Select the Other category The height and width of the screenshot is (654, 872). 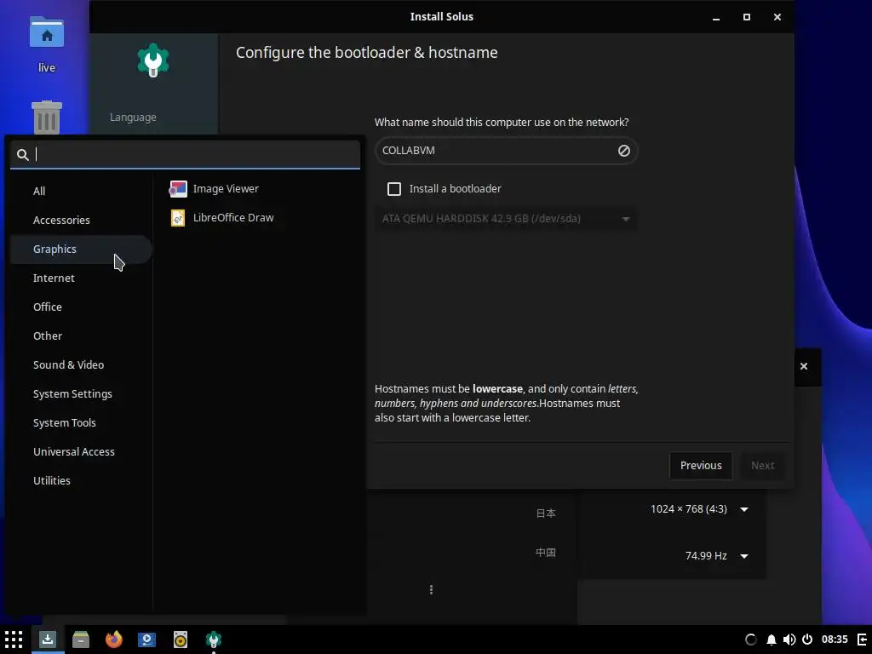click(81, 336)
